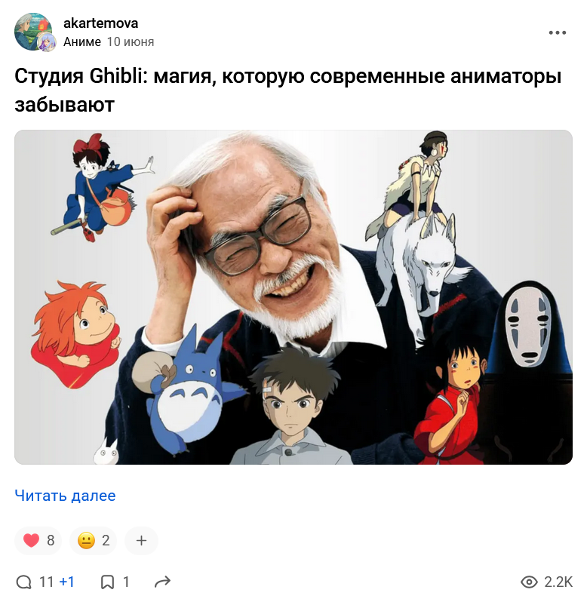Click the Читать далее link
Screen dimensions: 587x605
click(x=65, y=496)
